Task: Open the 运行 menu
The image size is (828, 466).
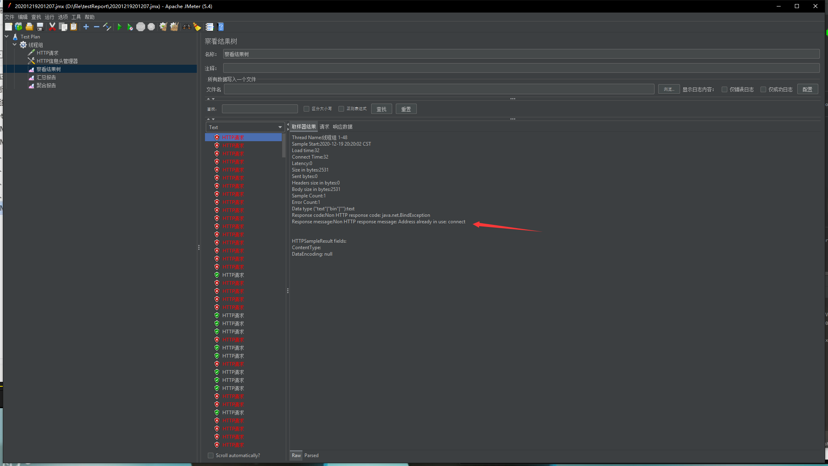Action: (49, 17)
